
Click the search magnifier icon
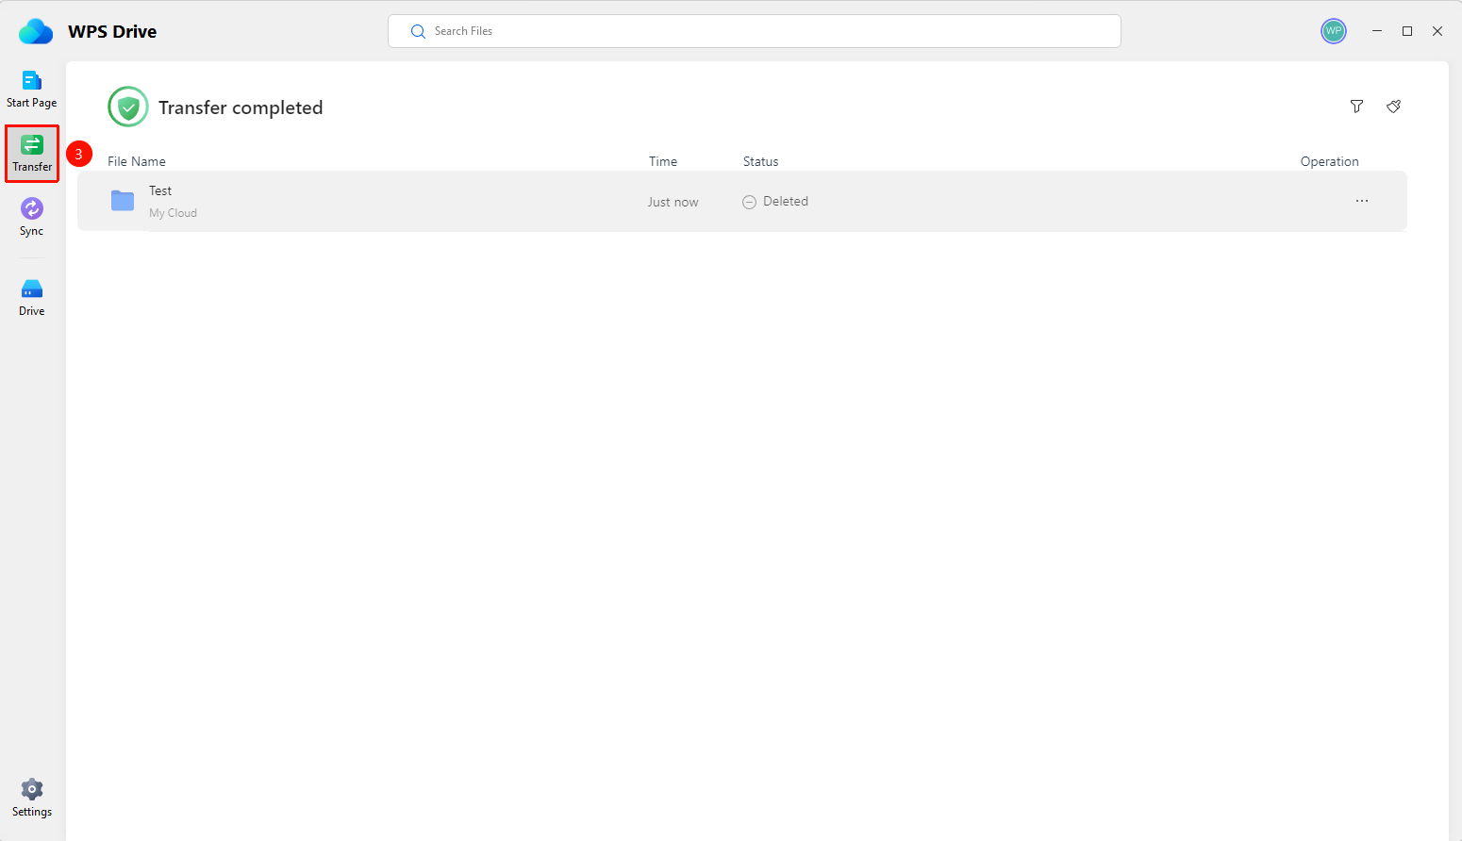[x=418, y=31]
